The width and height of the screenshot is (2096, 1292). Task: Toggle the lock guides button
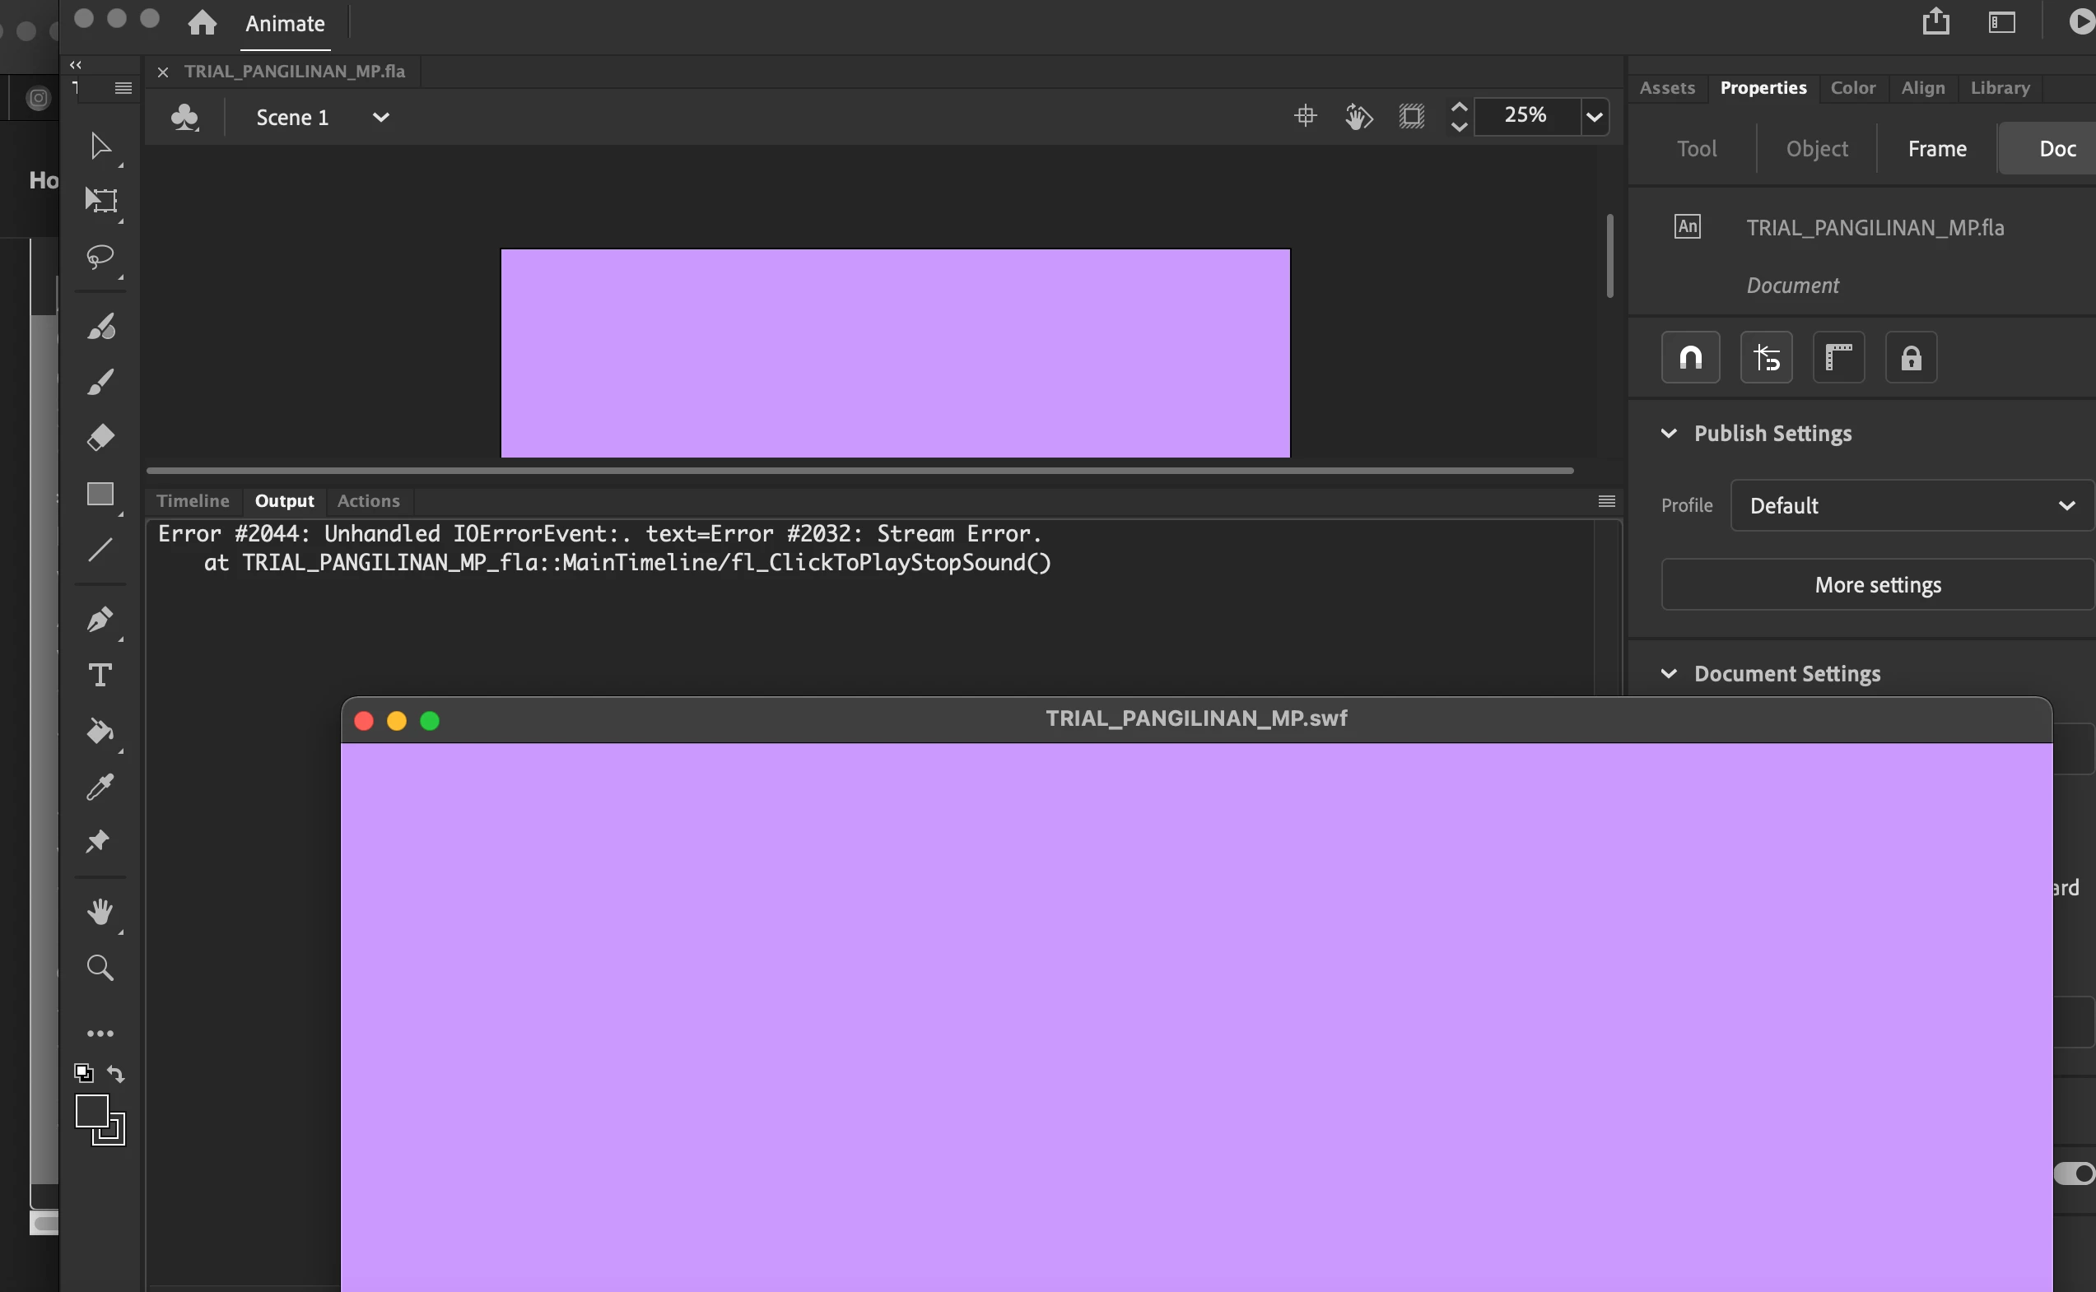1911,357
